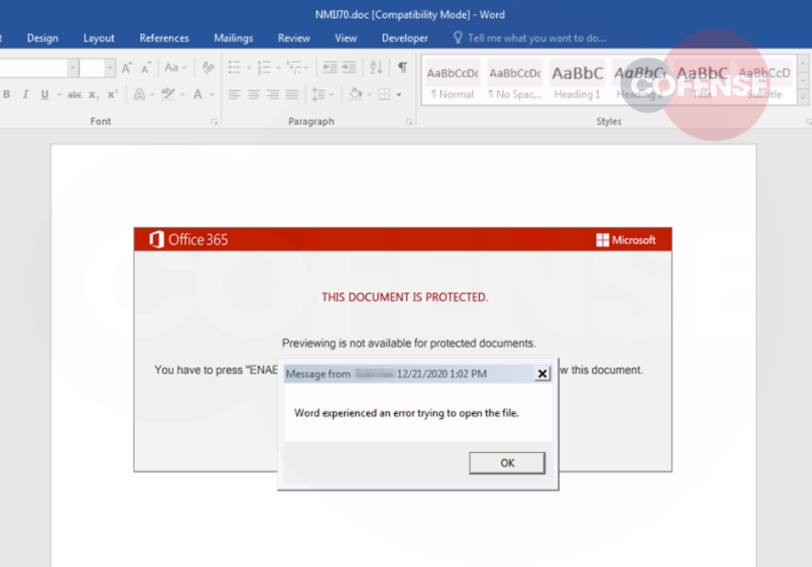This screenshot has width=812, height=567.
Task: Open the font color dropdown arrow
Action: tap(212, 94)
